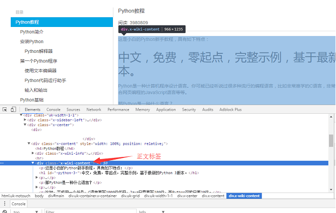Open the 第一个Python程序 sidebar link
Image resolution: width=336 pixels, height=213 pixels.
tap(38, 61)
